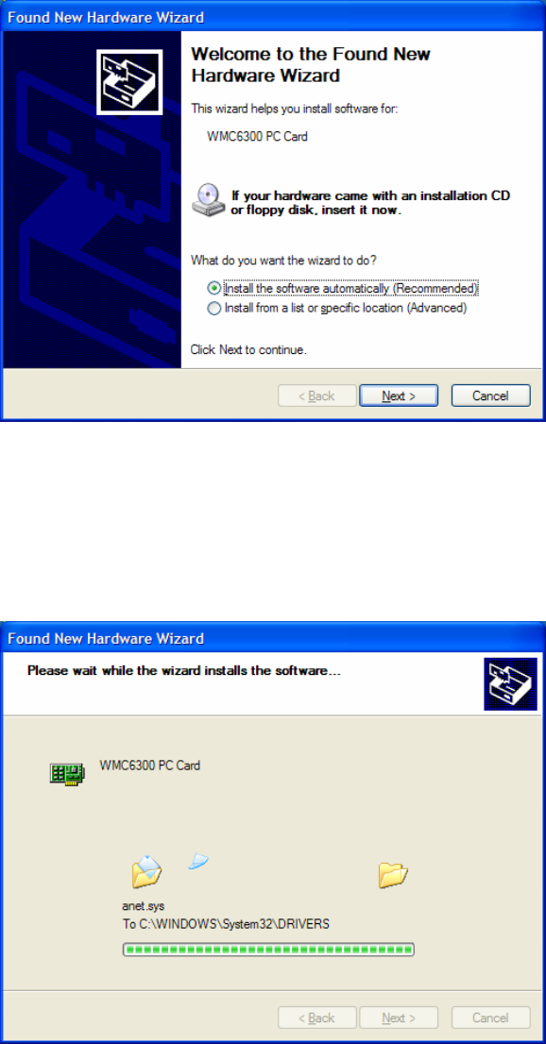The image size is (546, 1044).
Task: Click the source folder icon above anet.sys
Action: point(146,871)
